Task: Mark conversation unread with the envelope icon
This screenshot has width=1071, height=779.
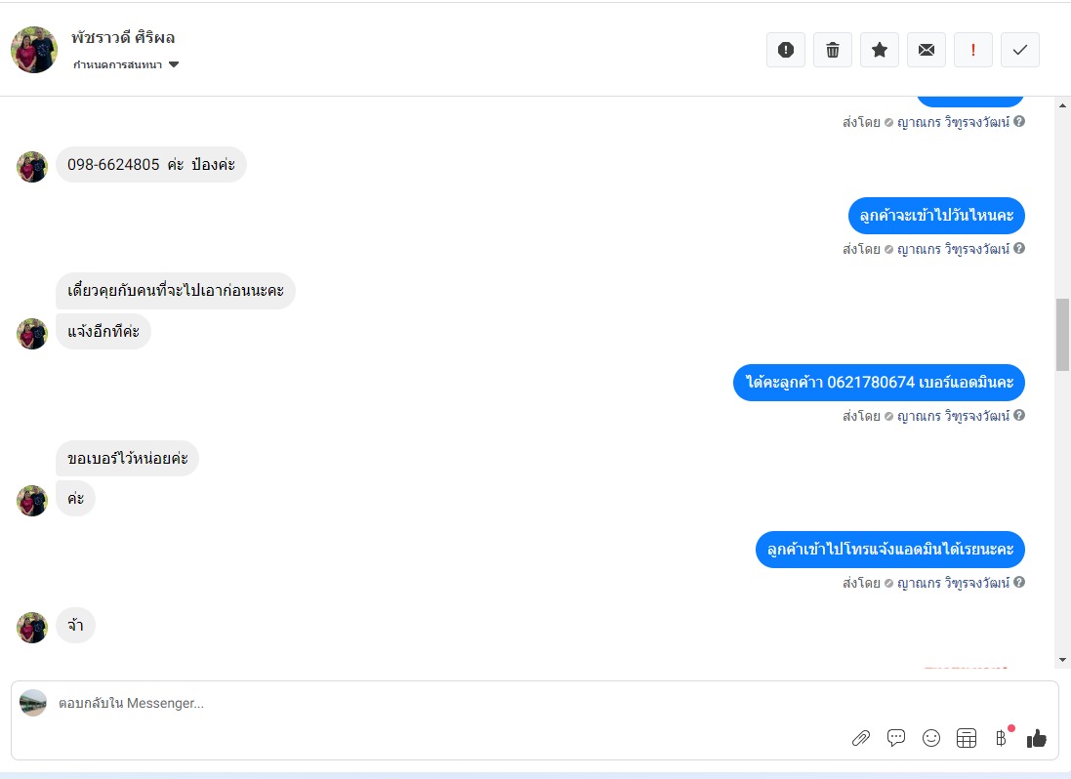Action: click(927, 50)
